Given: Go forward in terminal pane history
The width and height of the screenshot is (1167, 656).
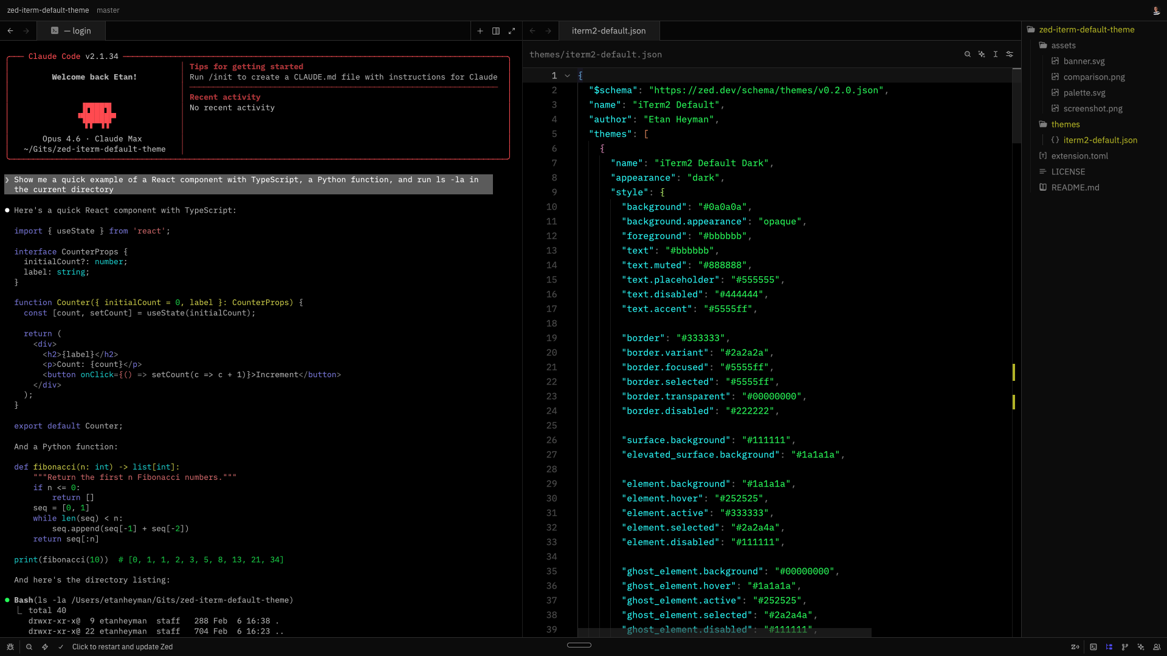Looking at the screenshot, I should pos(26,31).
